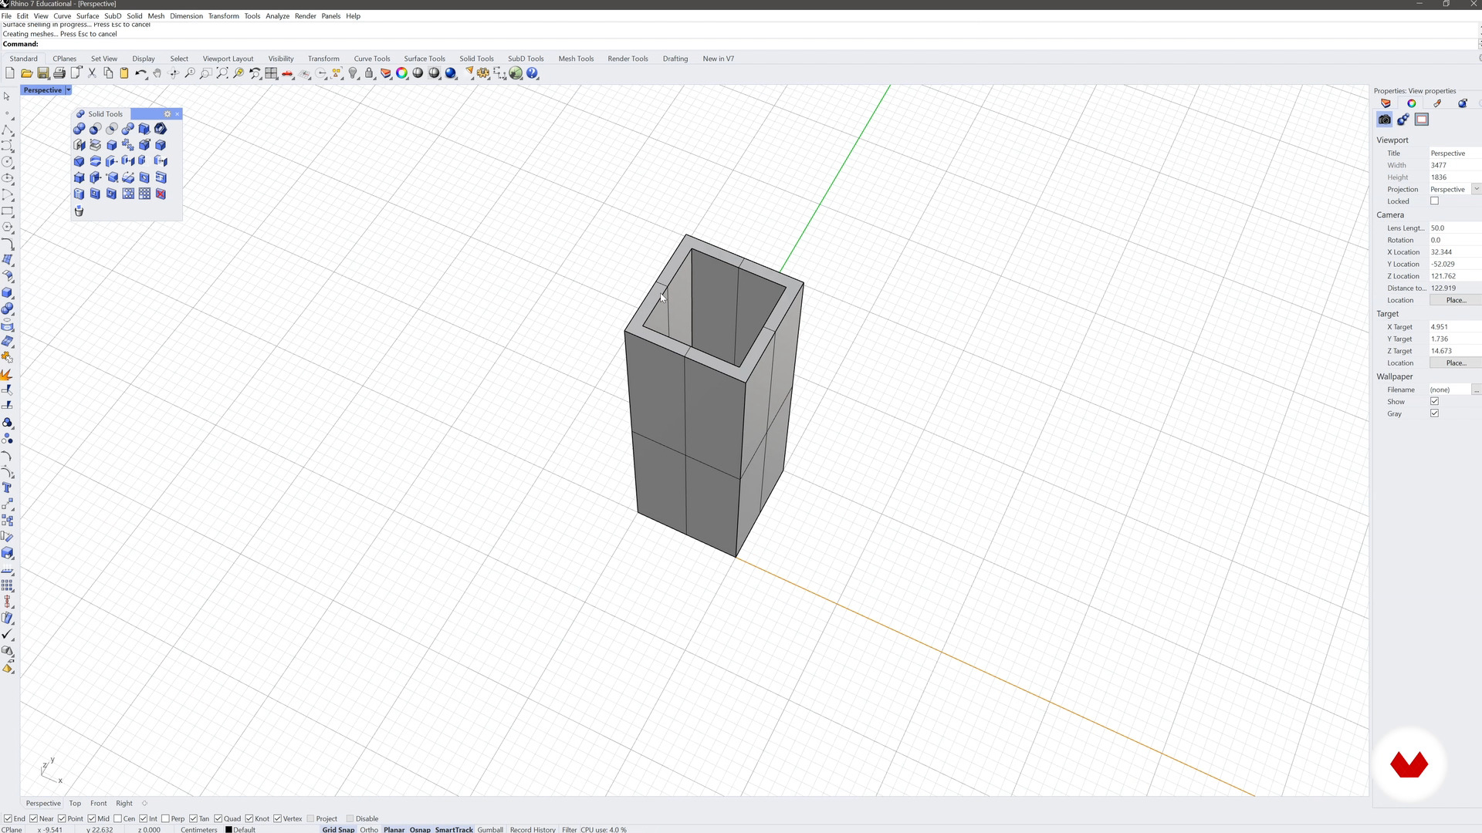Click the shaded sphere display mode icon

click(418, 73)
